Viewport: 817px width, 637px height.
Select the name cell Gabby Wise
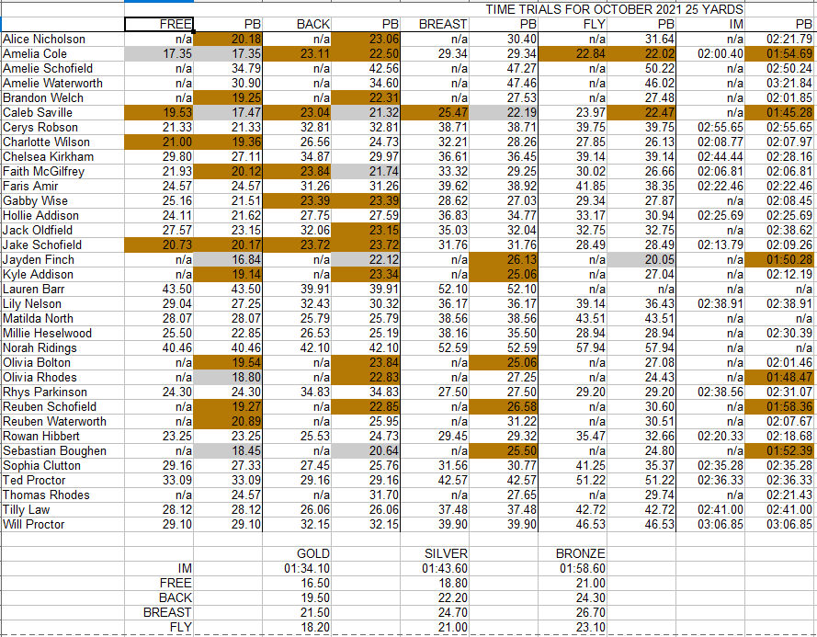click(62, 200)
